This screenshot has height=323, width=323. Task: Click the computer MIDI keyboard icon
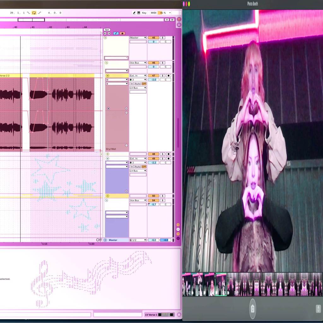138,13
